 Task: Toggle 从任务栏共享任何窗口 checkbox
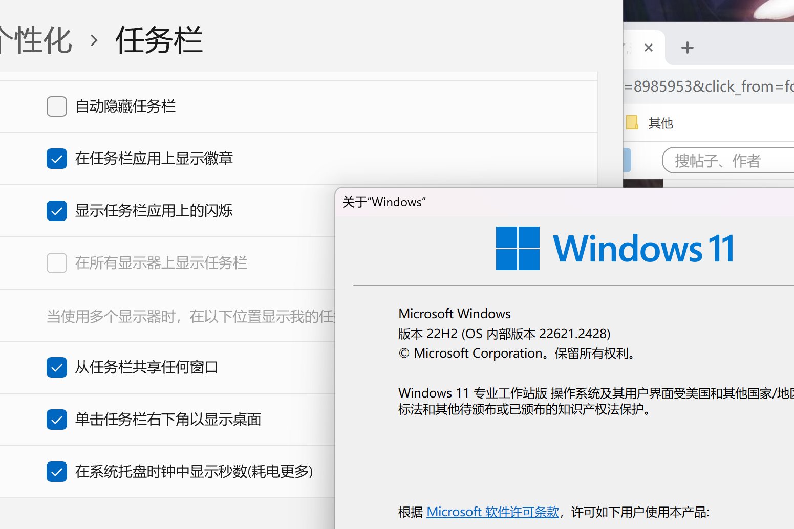57,367
